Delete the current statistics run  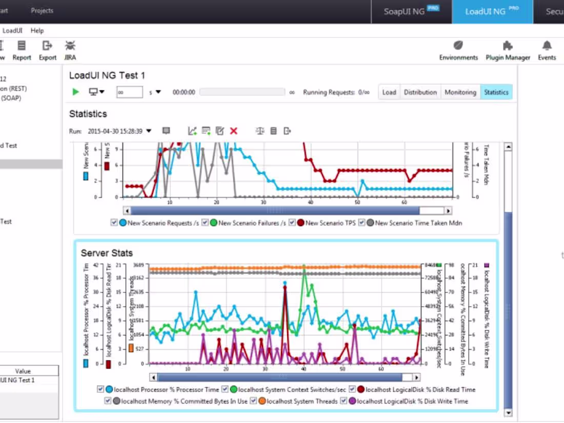coord(234,131)
